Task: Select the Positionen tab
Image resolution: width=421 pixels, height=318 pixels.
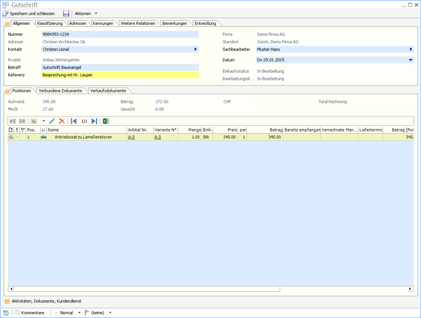Action: (x=22, y=91)
